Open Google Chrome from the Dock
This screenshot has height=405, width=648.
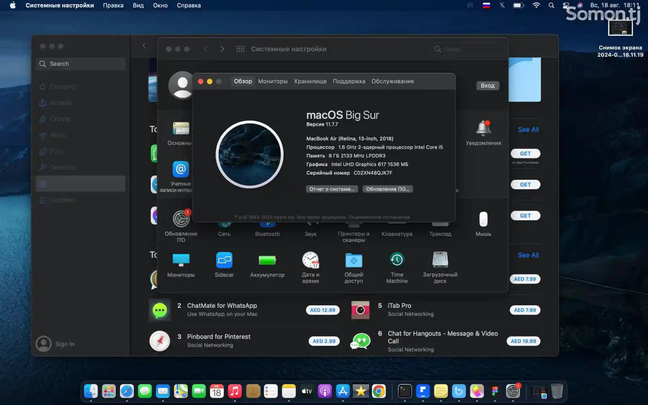coord(379,391)
